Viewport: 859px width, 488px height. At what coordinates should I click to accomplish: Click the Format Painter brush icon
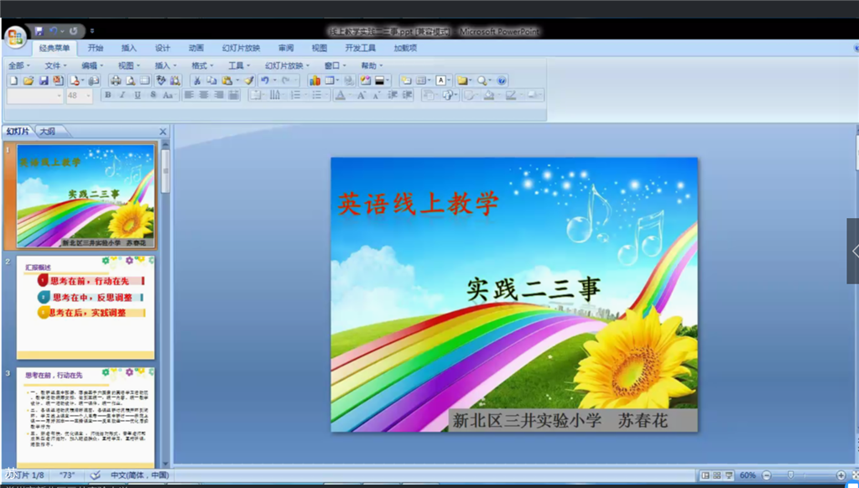[x=248, y=80]
